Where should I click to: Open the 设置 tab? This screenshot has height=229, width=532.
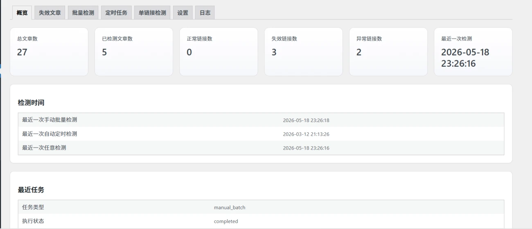(183, 13)
